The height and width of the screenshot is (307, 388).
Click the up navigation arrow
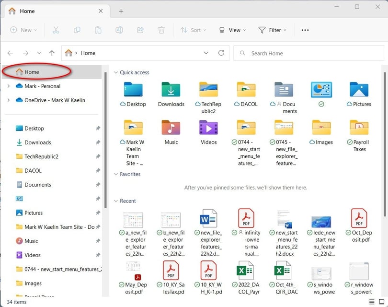coord(52,53)
